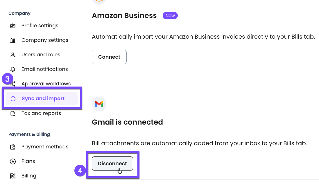Open Company settings page
Viewport: 319px width, 185px height.
click(x=45, y=40)
